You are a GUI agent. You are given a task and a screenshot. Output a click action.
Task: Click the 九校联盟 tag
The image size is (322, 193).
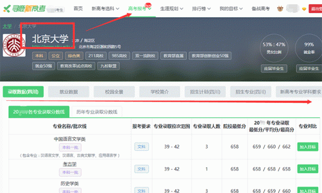point(108,66)
